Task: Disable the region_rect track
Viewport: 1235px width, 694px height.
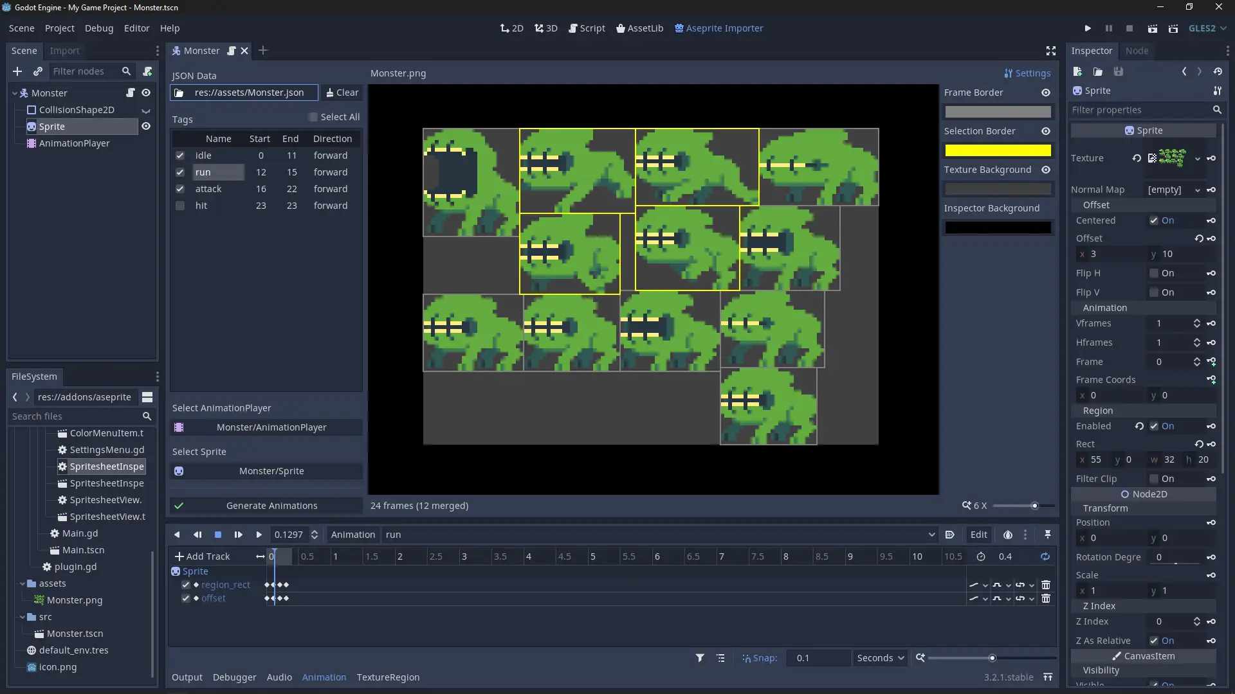Action: pos(186,585)
